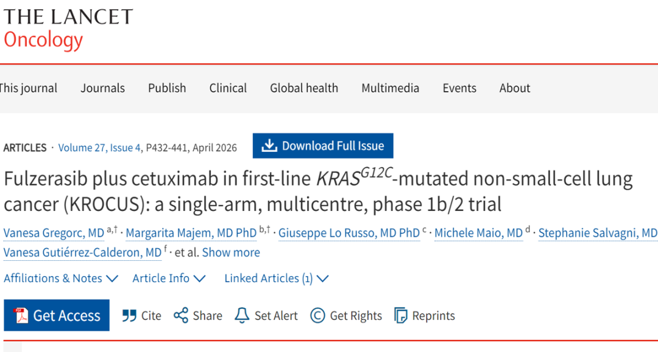
Task: Click The Lancet Oncology logo
Action: pos(67,29)
